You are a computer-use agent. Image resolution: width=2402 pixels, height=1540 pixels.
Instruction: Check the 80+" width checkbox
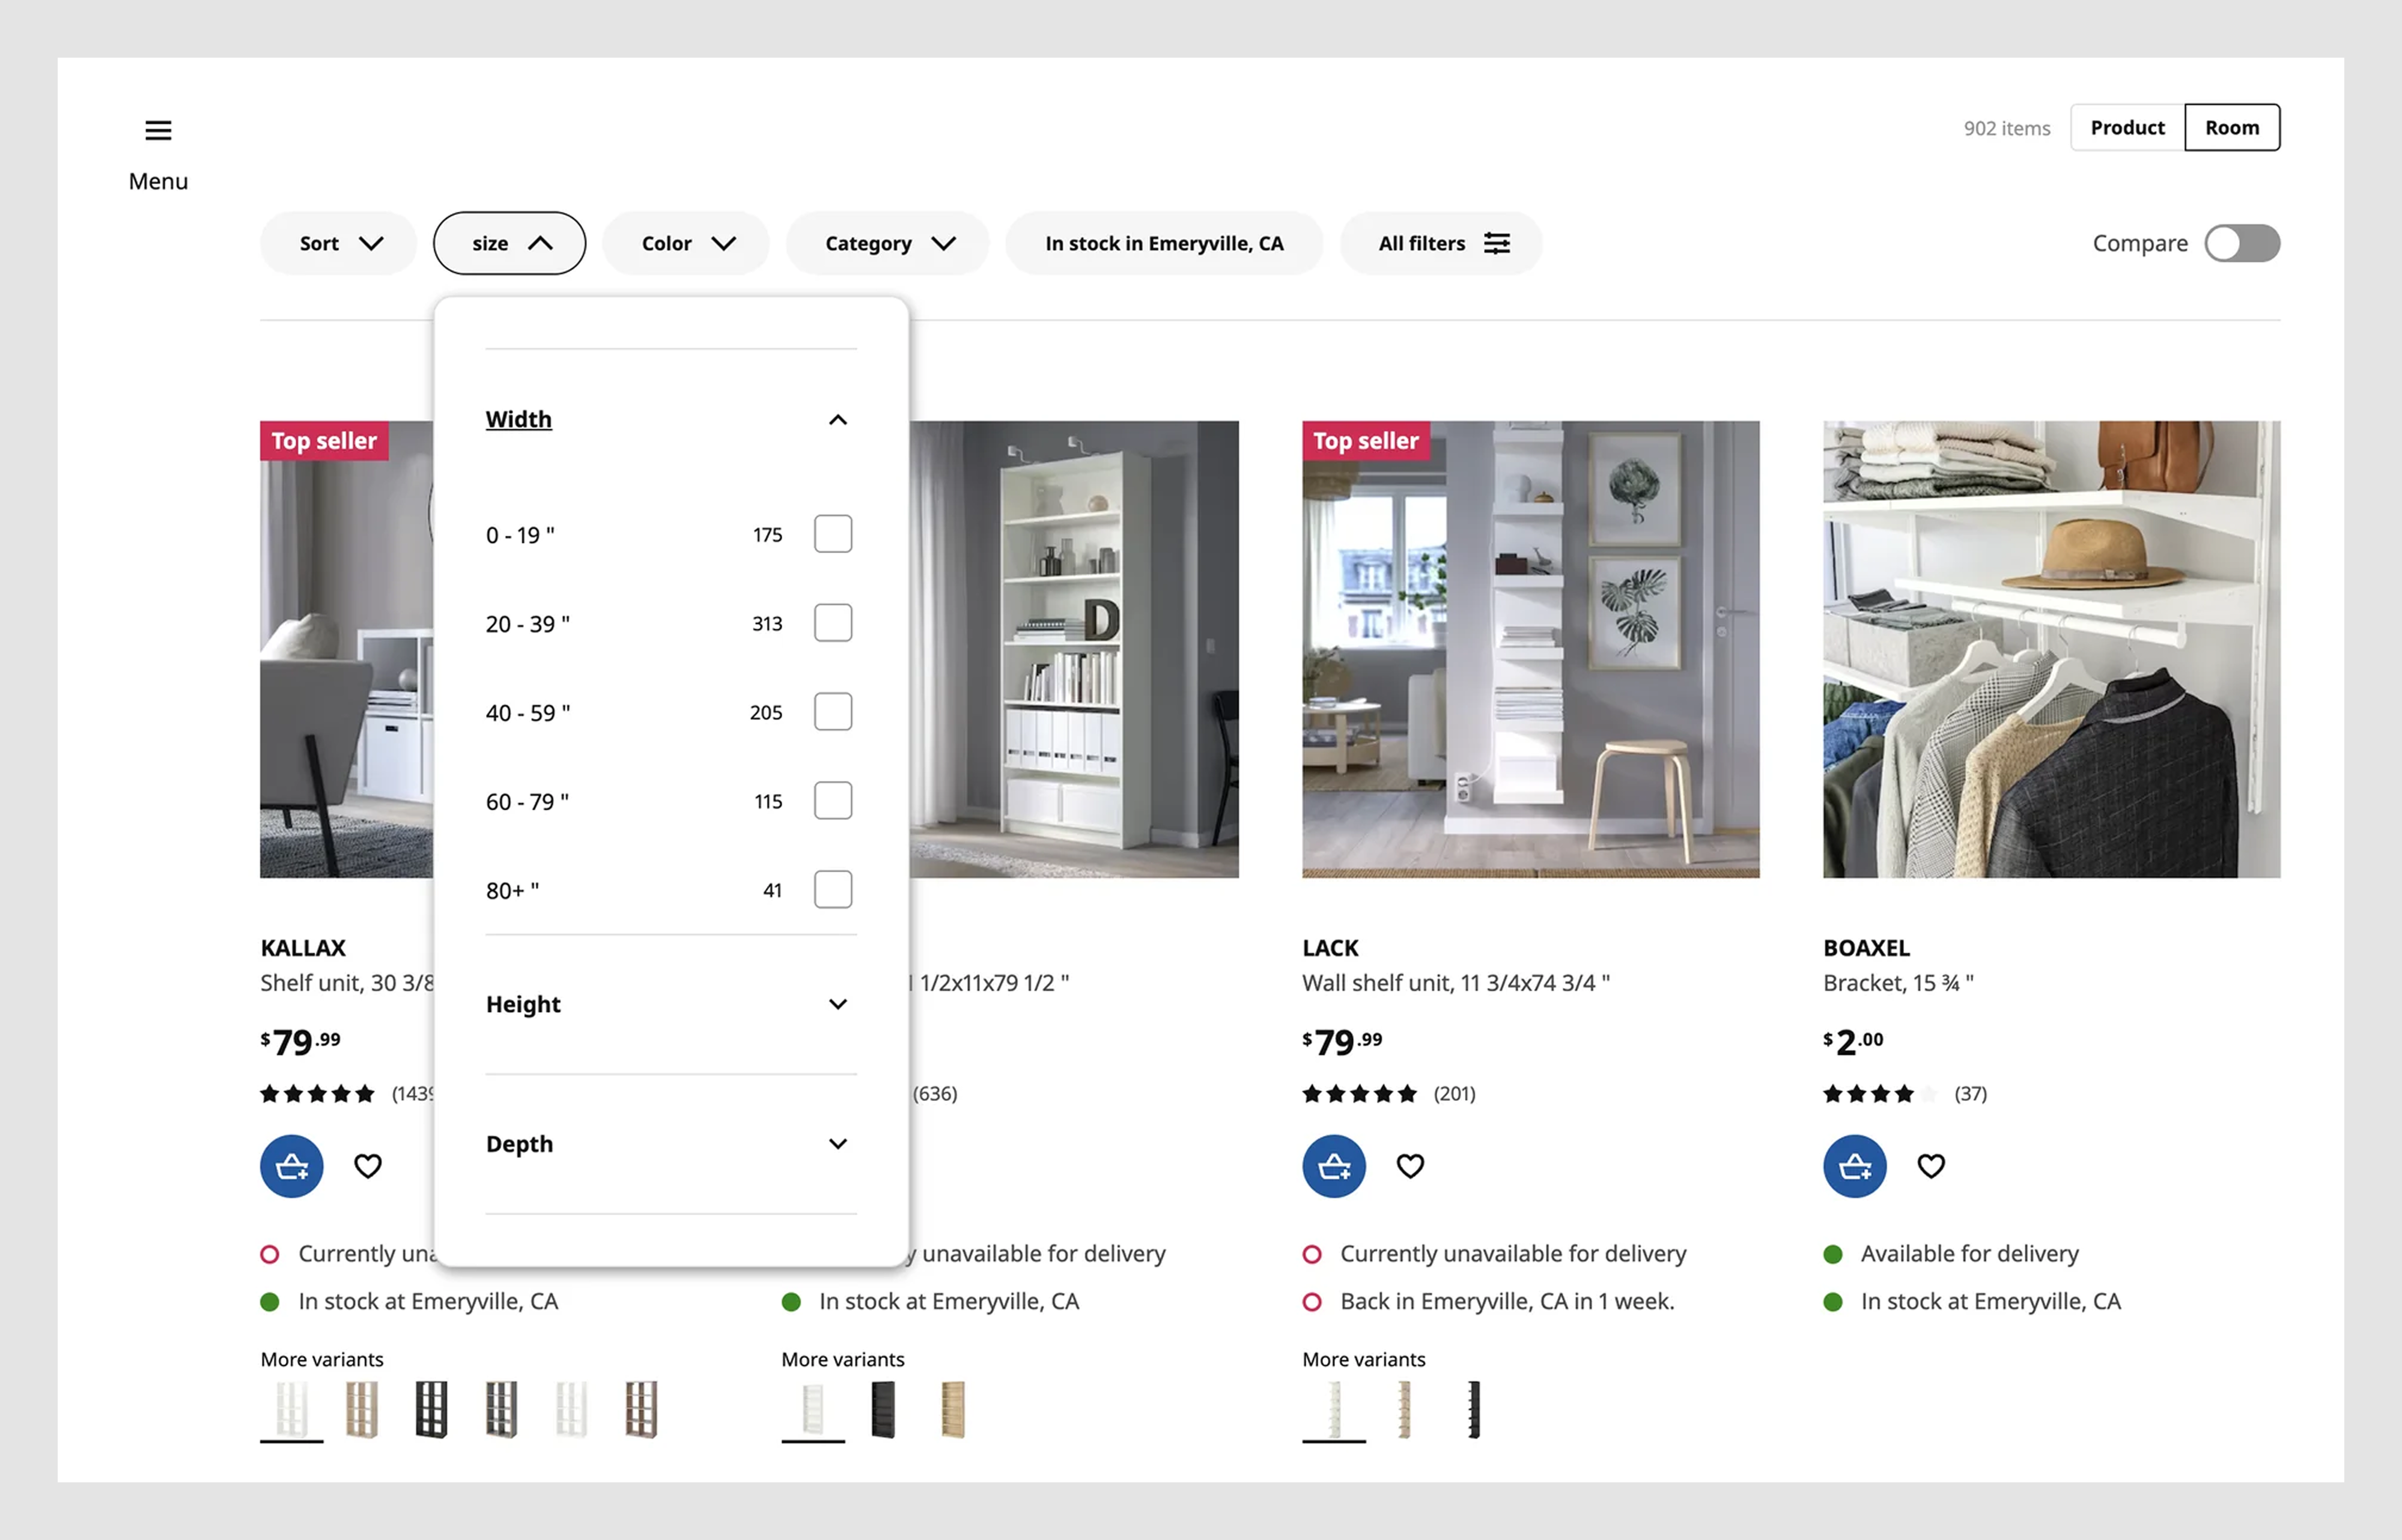[833, 889]
